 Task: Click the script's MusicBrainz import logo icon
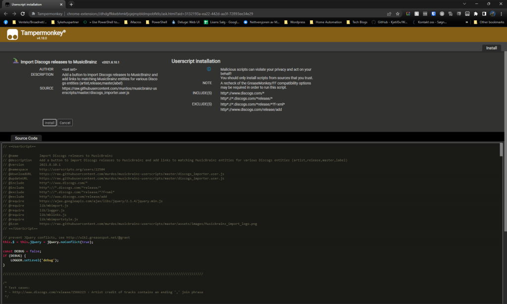15,61
